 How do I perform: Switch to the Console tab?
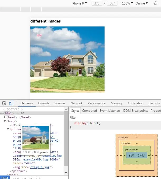44,103
